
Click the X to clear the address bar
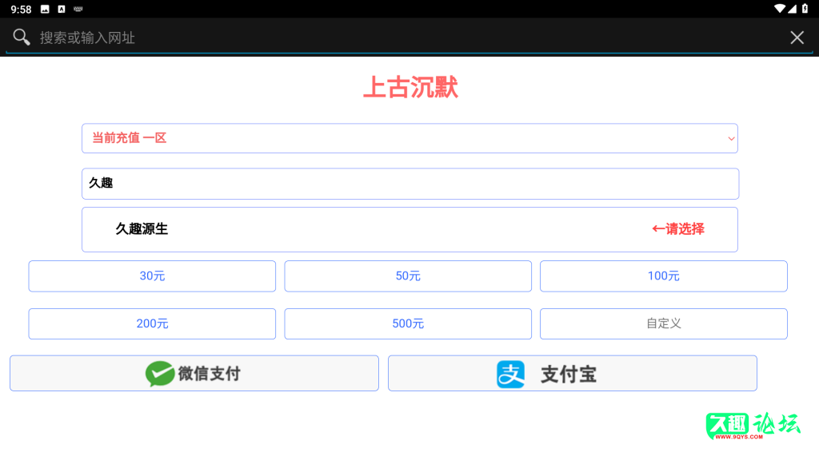point(797,37)
